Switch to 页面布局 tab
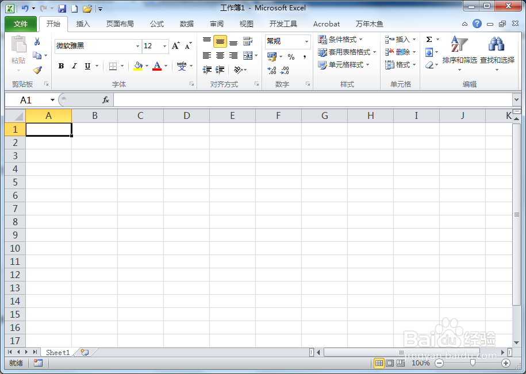 (120, 24)
